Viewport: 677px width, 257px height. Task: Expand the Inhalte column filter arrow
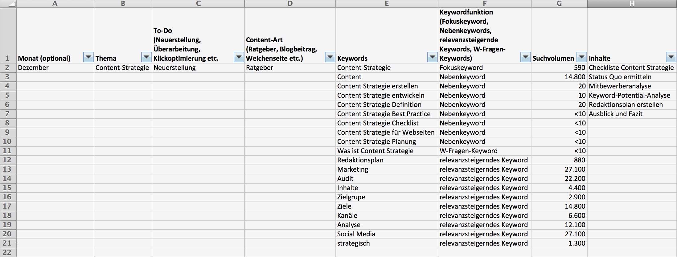tap(671, 57)
